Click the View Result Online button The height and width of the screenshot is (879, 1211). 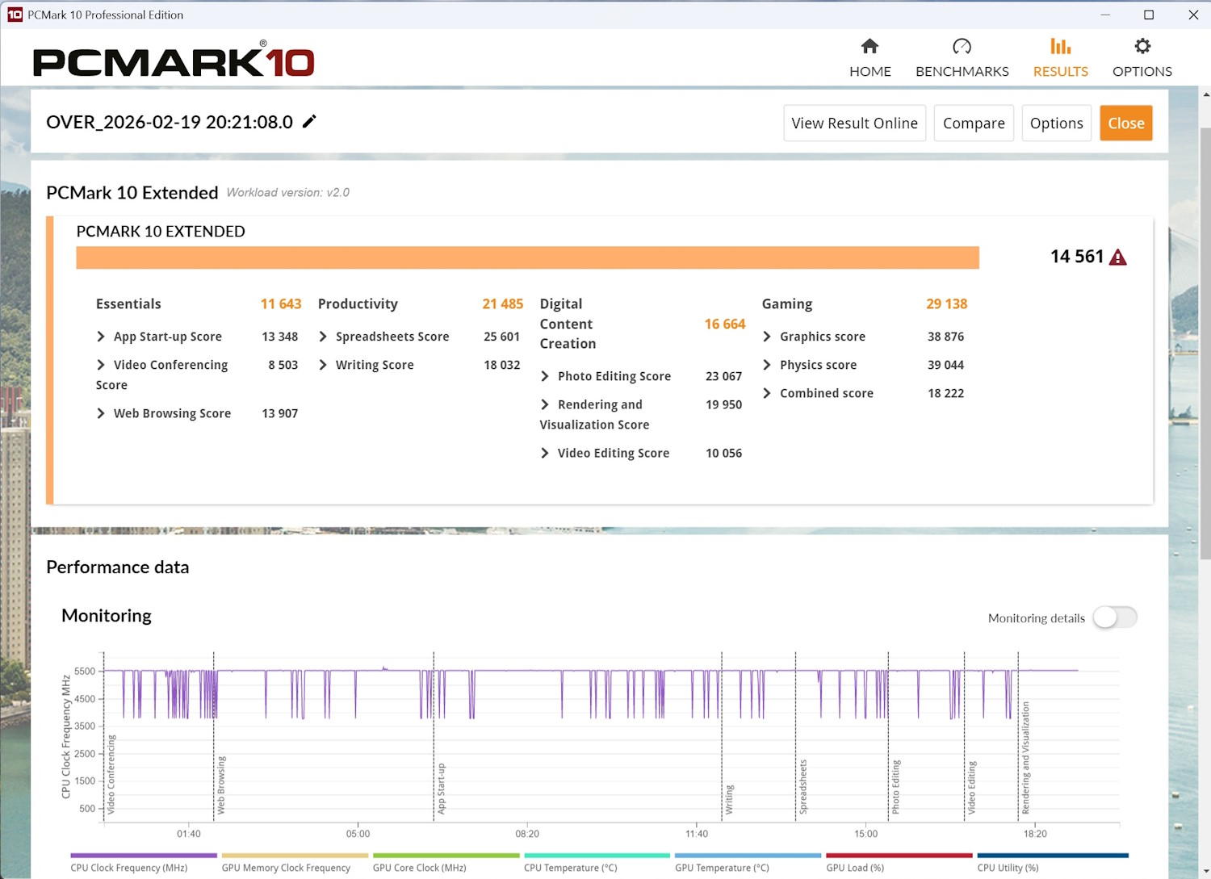click(854, 123)
